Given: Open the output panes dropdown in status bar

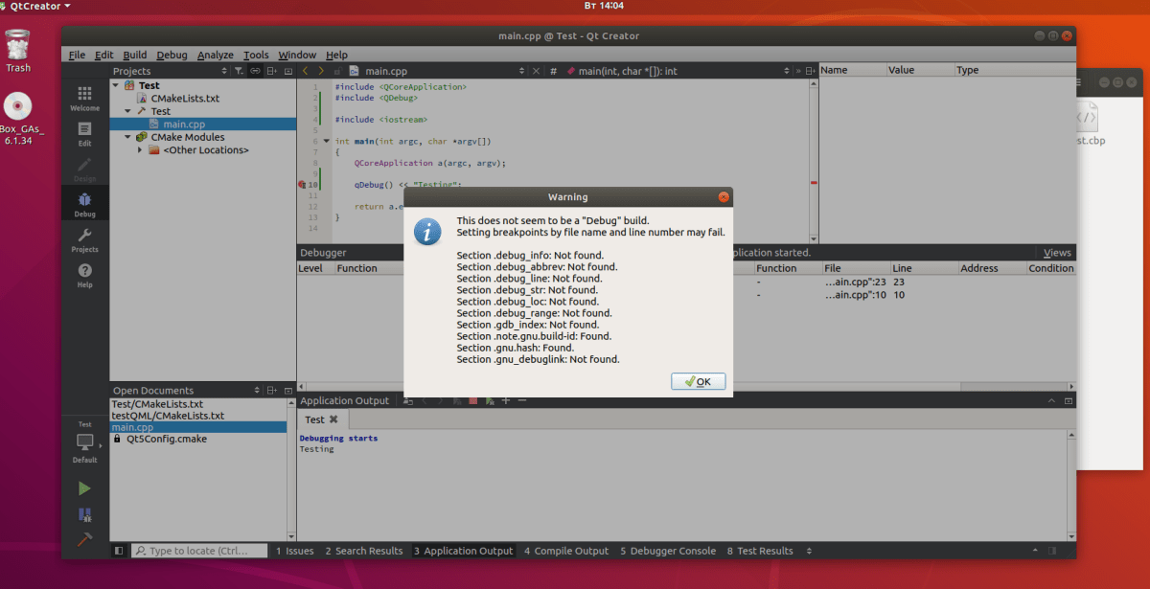Looking at the screenshot, I should [809, 551].
